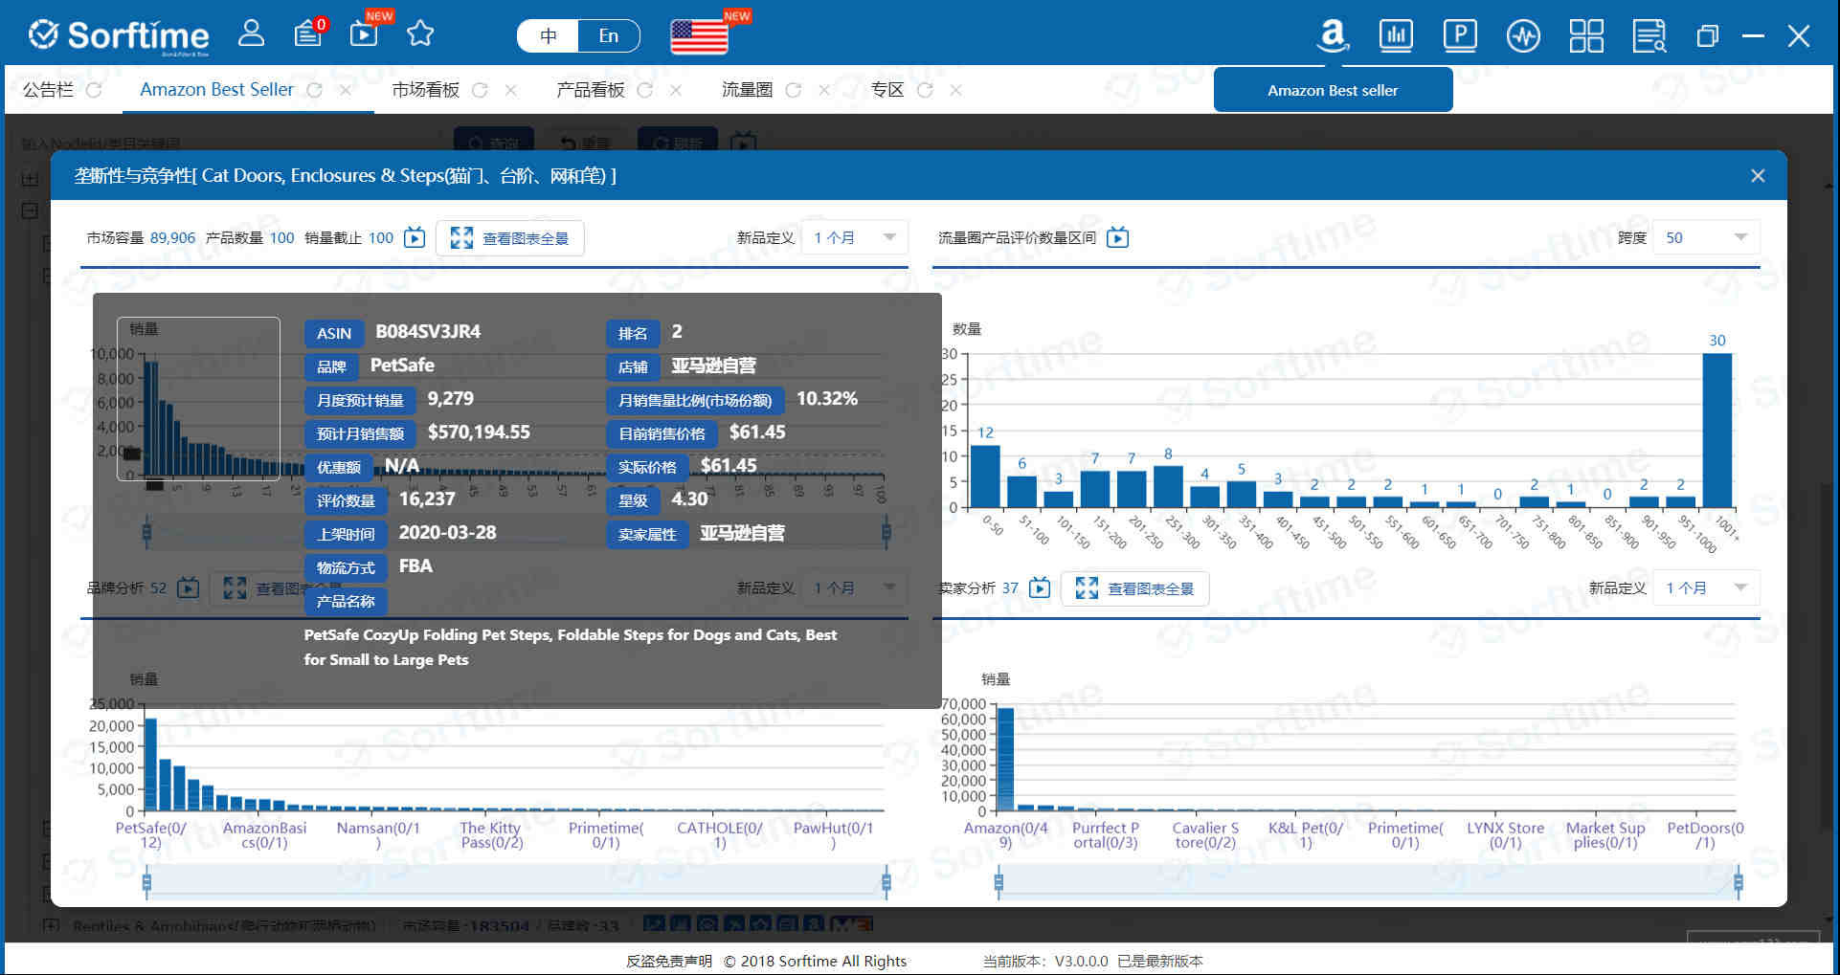Play video help next to 销量截止
Screen dimensions: 1840x975
pyautogui.click(x=415, y=237)
